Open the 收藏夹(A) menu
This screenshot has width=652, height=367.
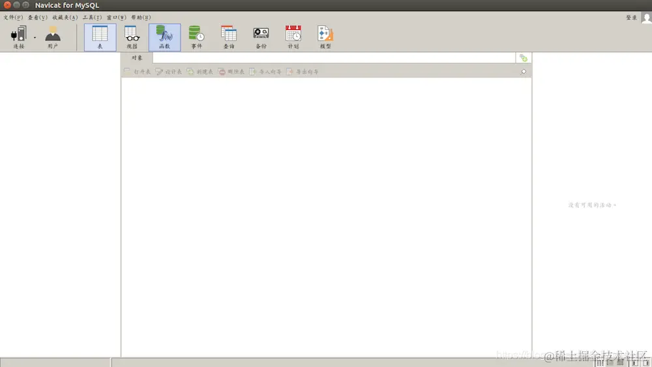click(65, 18)
